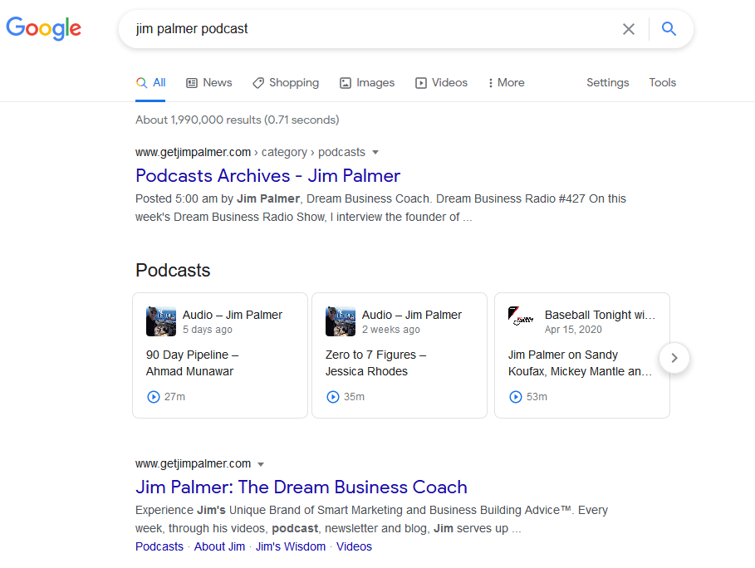This screenshot has height=568, width=755.
Task: Follow the About Jim sitelink
Action: coord(219,546)
